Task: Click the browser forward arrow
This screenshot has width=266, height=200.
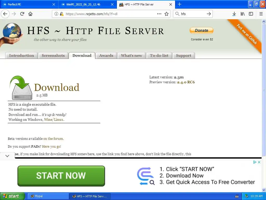Action: click(14, 14)
